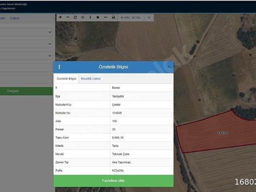The image size is (256, 192).
Task: Select the locate crosshair tool
Action: coord(83,17)
